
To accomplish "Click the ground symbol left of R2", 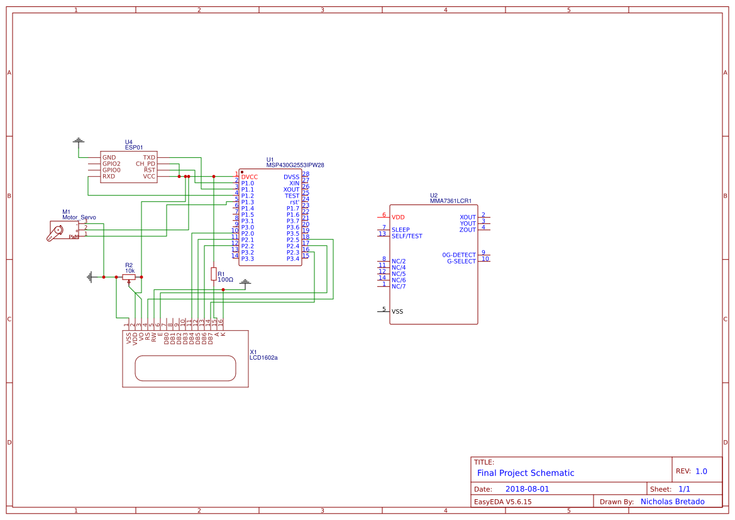I will 90,277.
